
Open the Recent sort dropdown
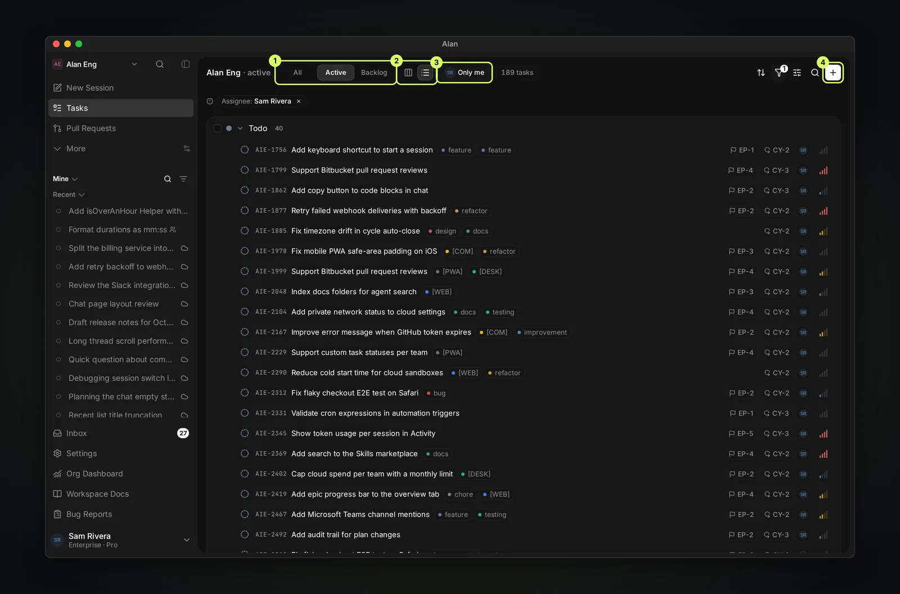click(69, 195)
